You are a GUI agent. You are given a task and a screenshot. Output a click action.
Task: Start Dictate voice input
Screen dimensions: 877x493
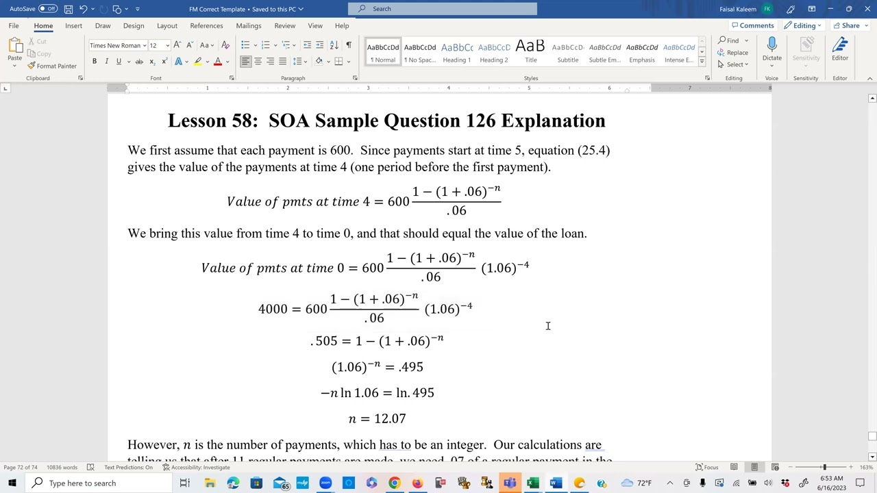pos(771,50)
